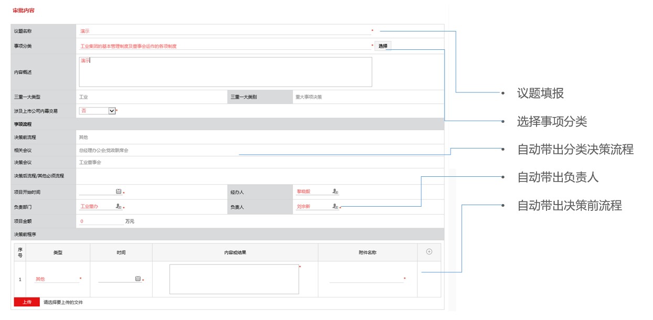Add a row with the plus icon
The image size is (653, 320).
[x=429, y=252]
